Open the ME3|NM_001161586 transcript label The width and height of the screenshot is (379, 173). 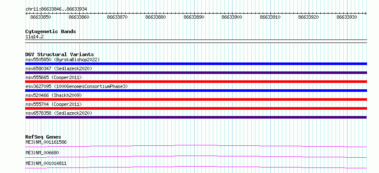pyautogui.click(x=46, y=142)
